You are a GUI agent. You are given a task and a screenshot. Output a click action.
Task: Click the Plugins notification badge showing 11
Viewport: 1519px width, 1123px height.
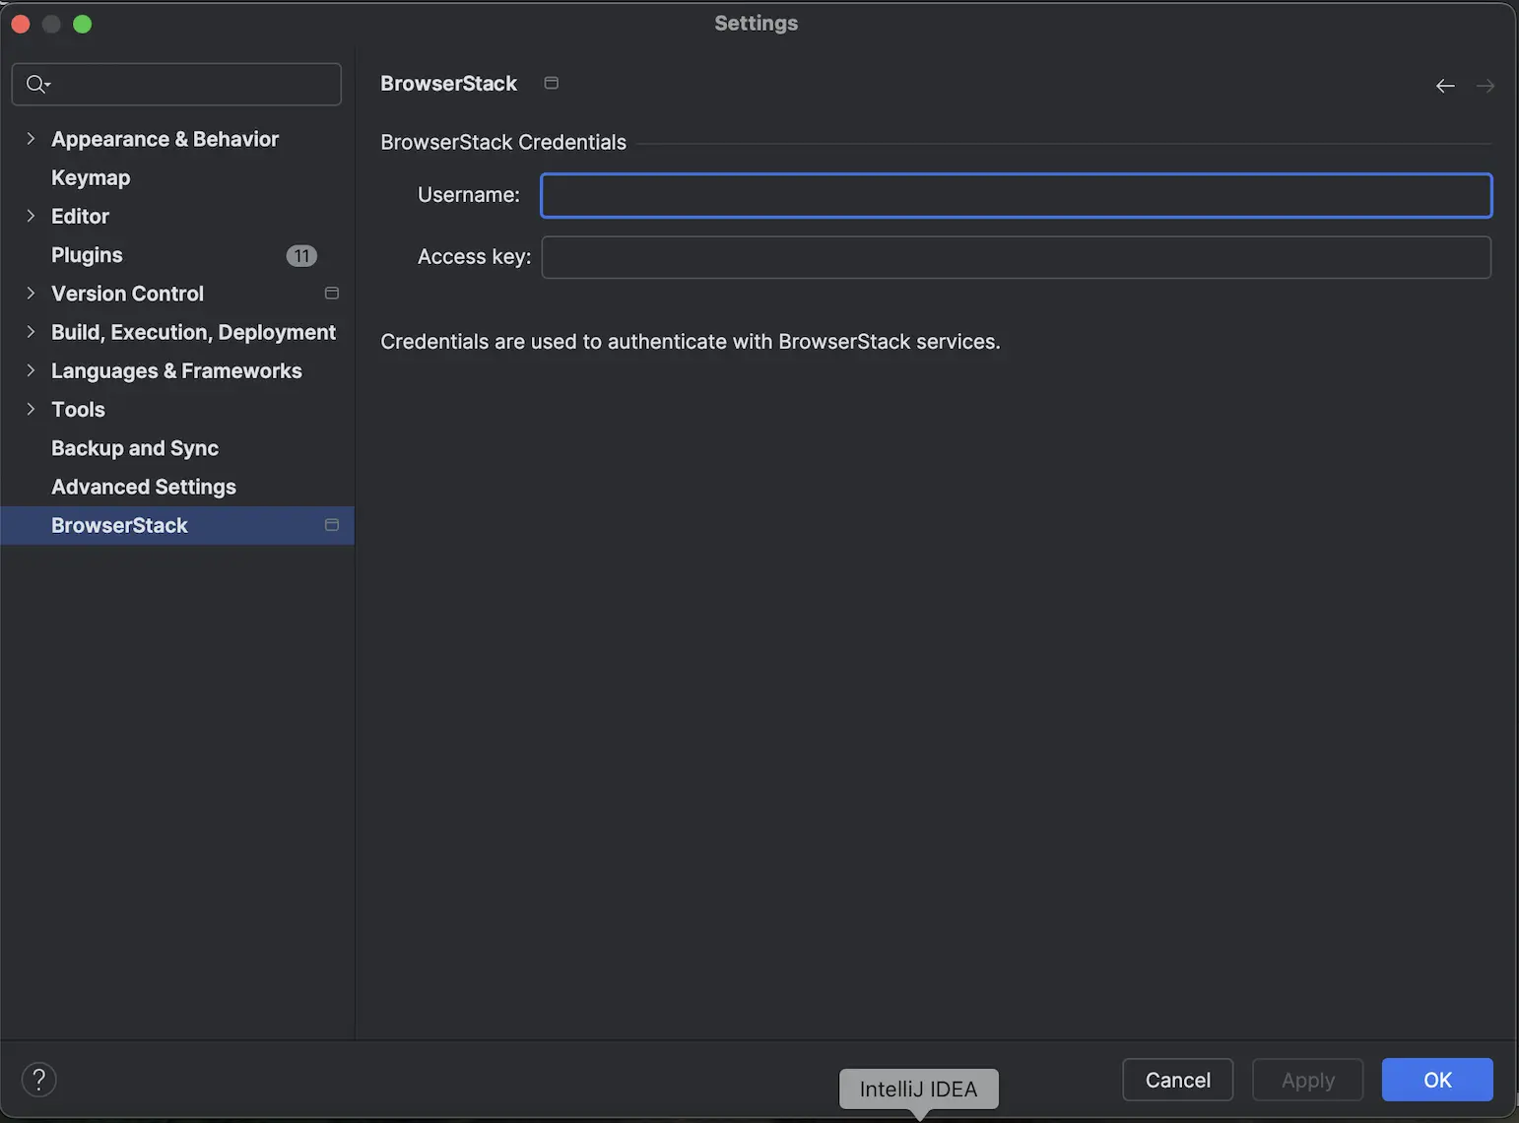click(x=301, y=255)
